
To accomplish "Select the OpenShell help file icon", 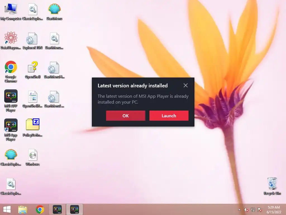I will pos(33,70).
